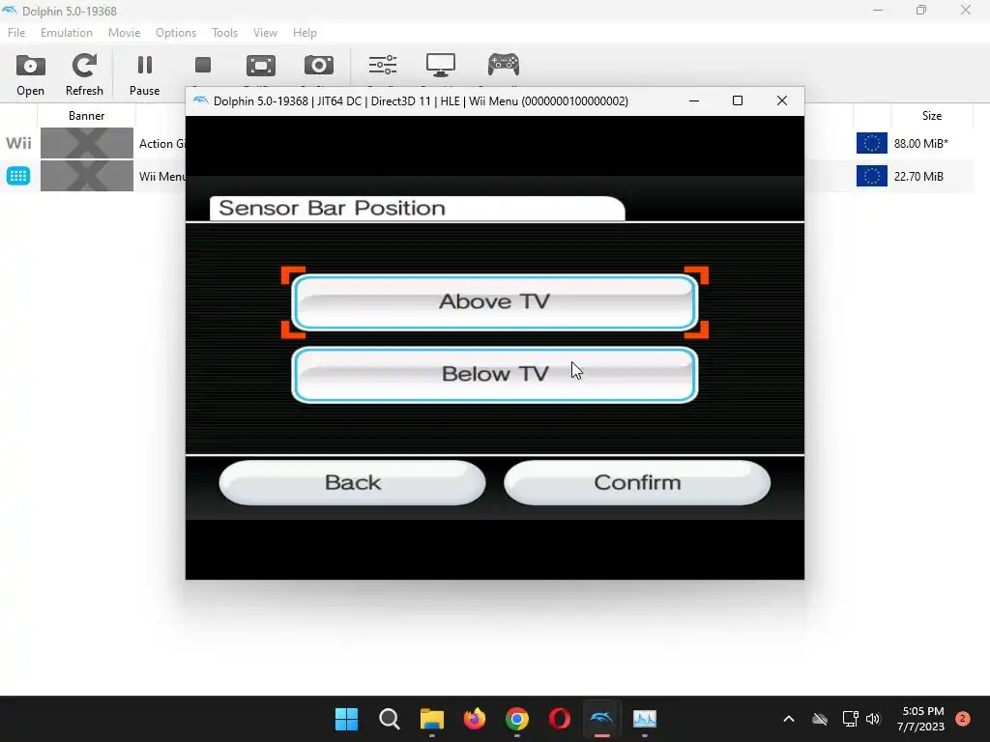
Task: Click the network status tray icon
Action: [x=850, y=719]
